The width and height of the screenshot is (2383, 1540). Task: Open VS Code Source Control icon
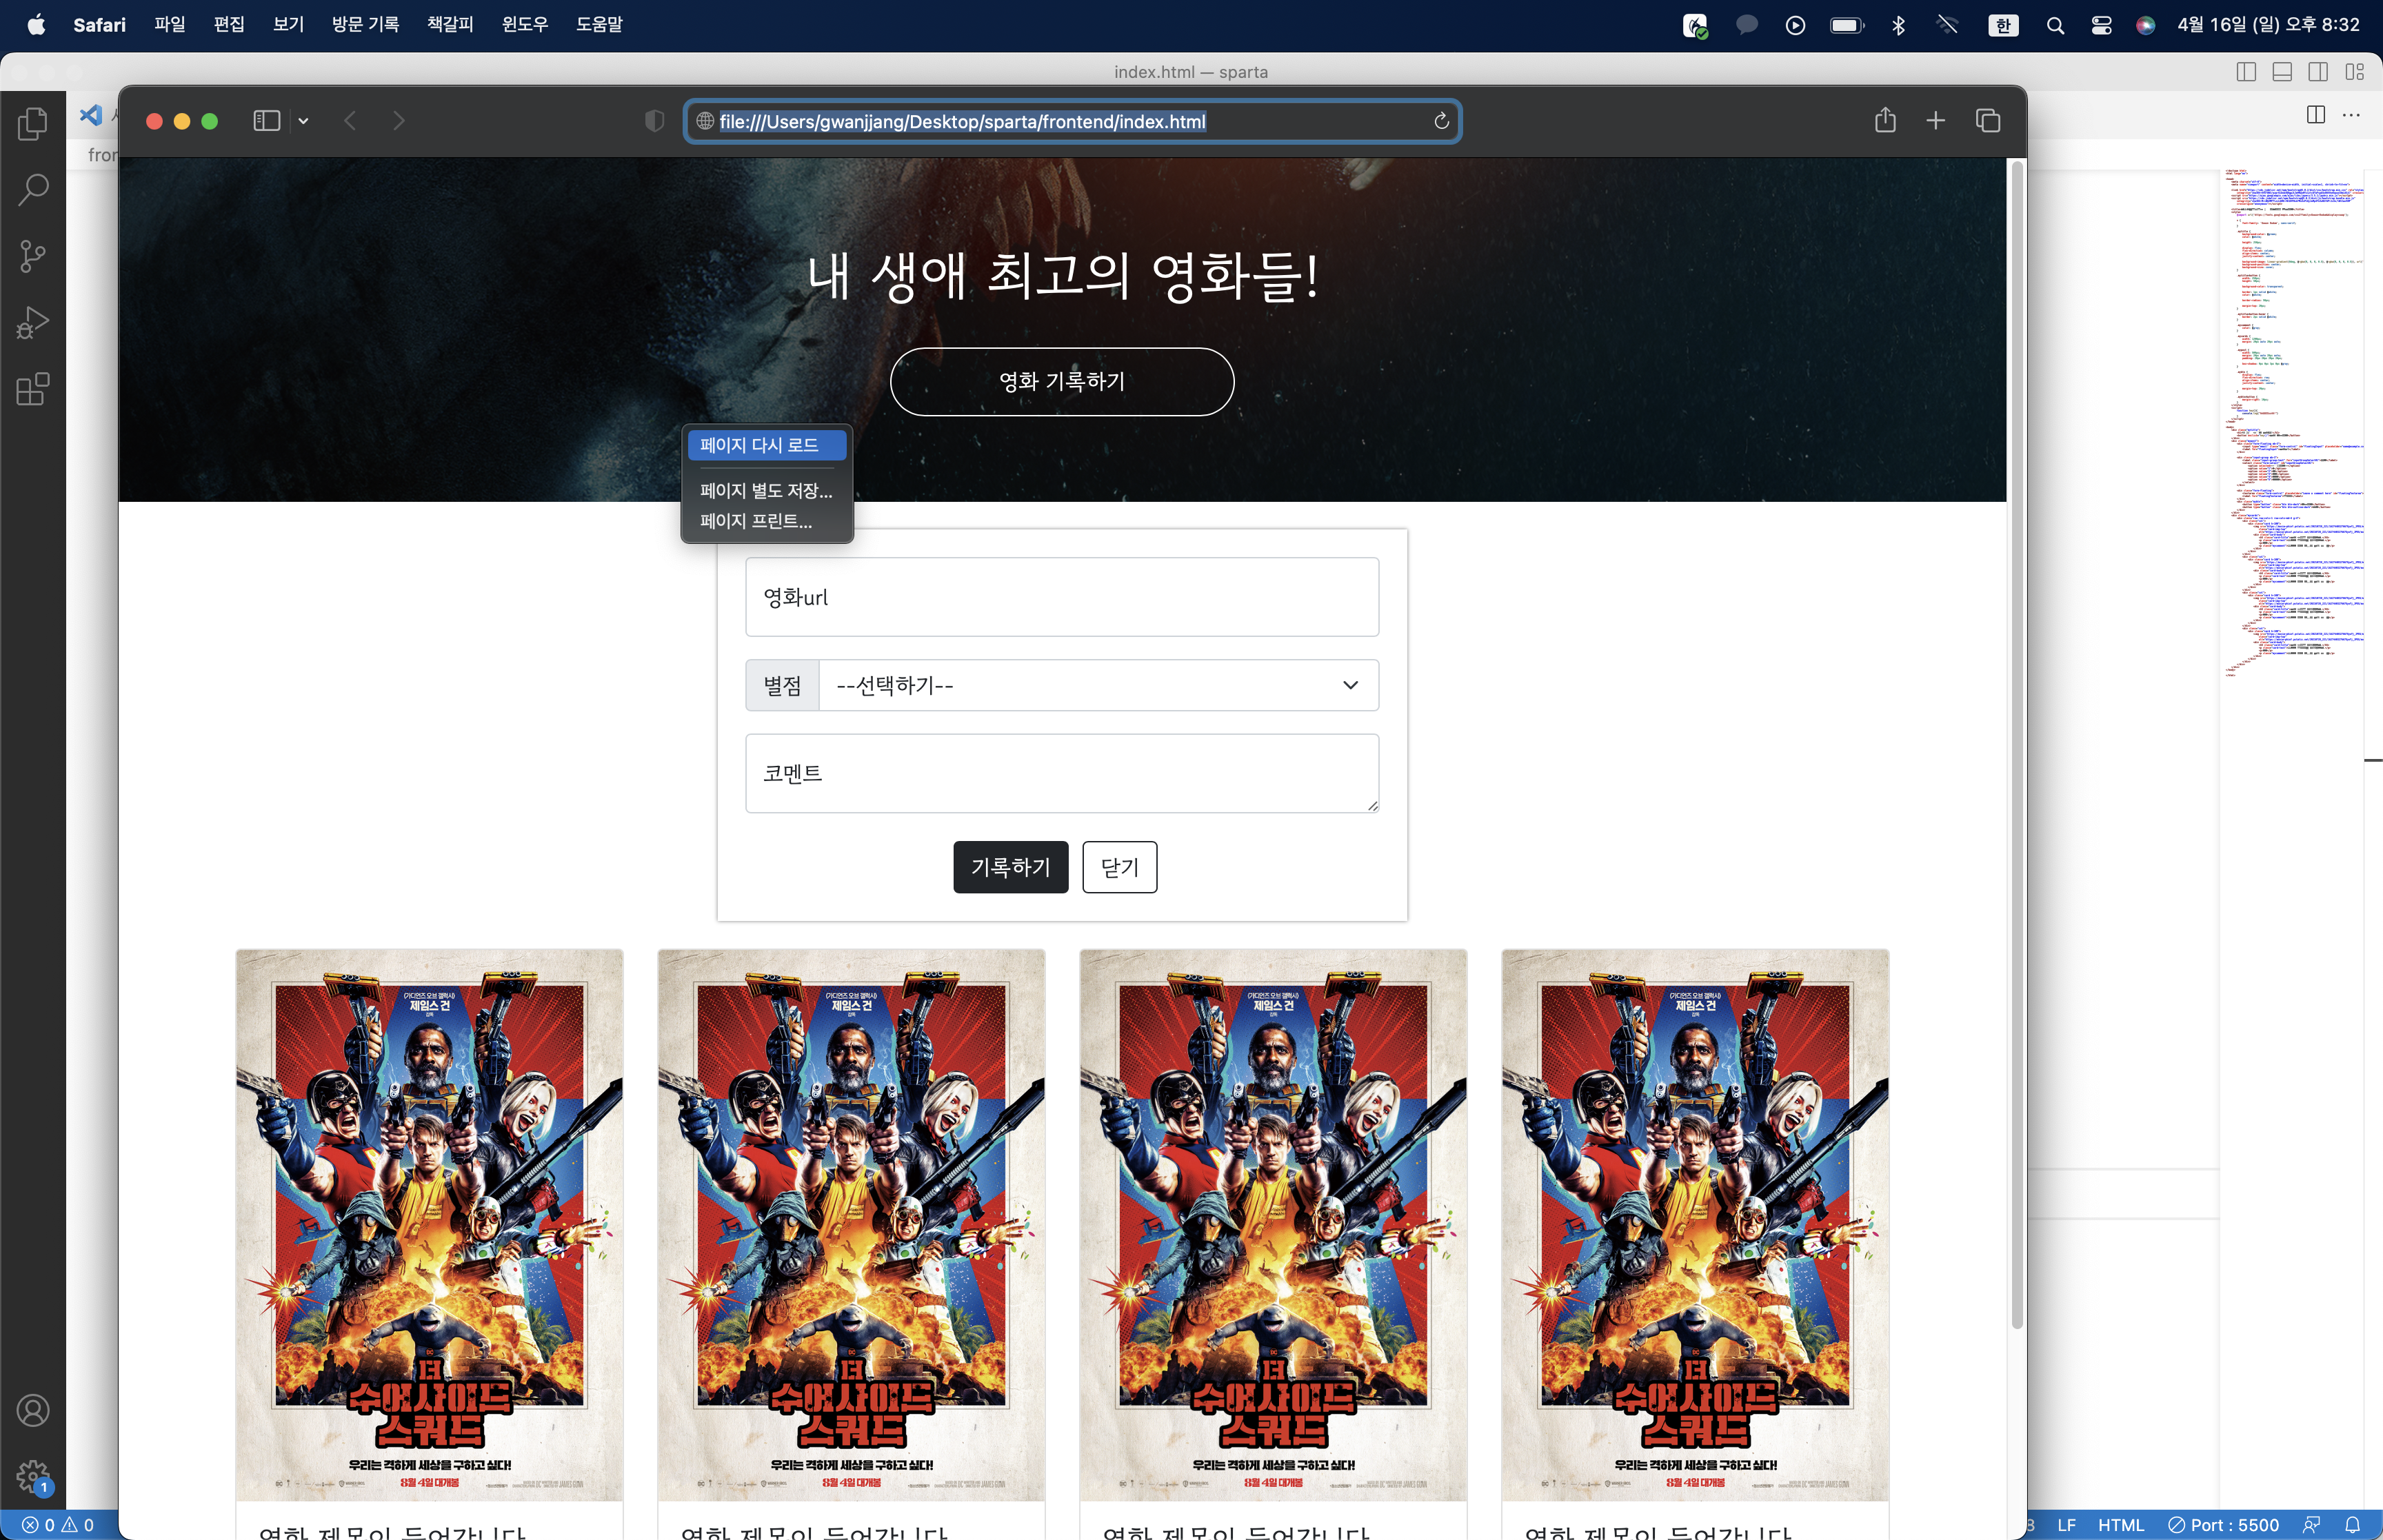click(33, 256)
